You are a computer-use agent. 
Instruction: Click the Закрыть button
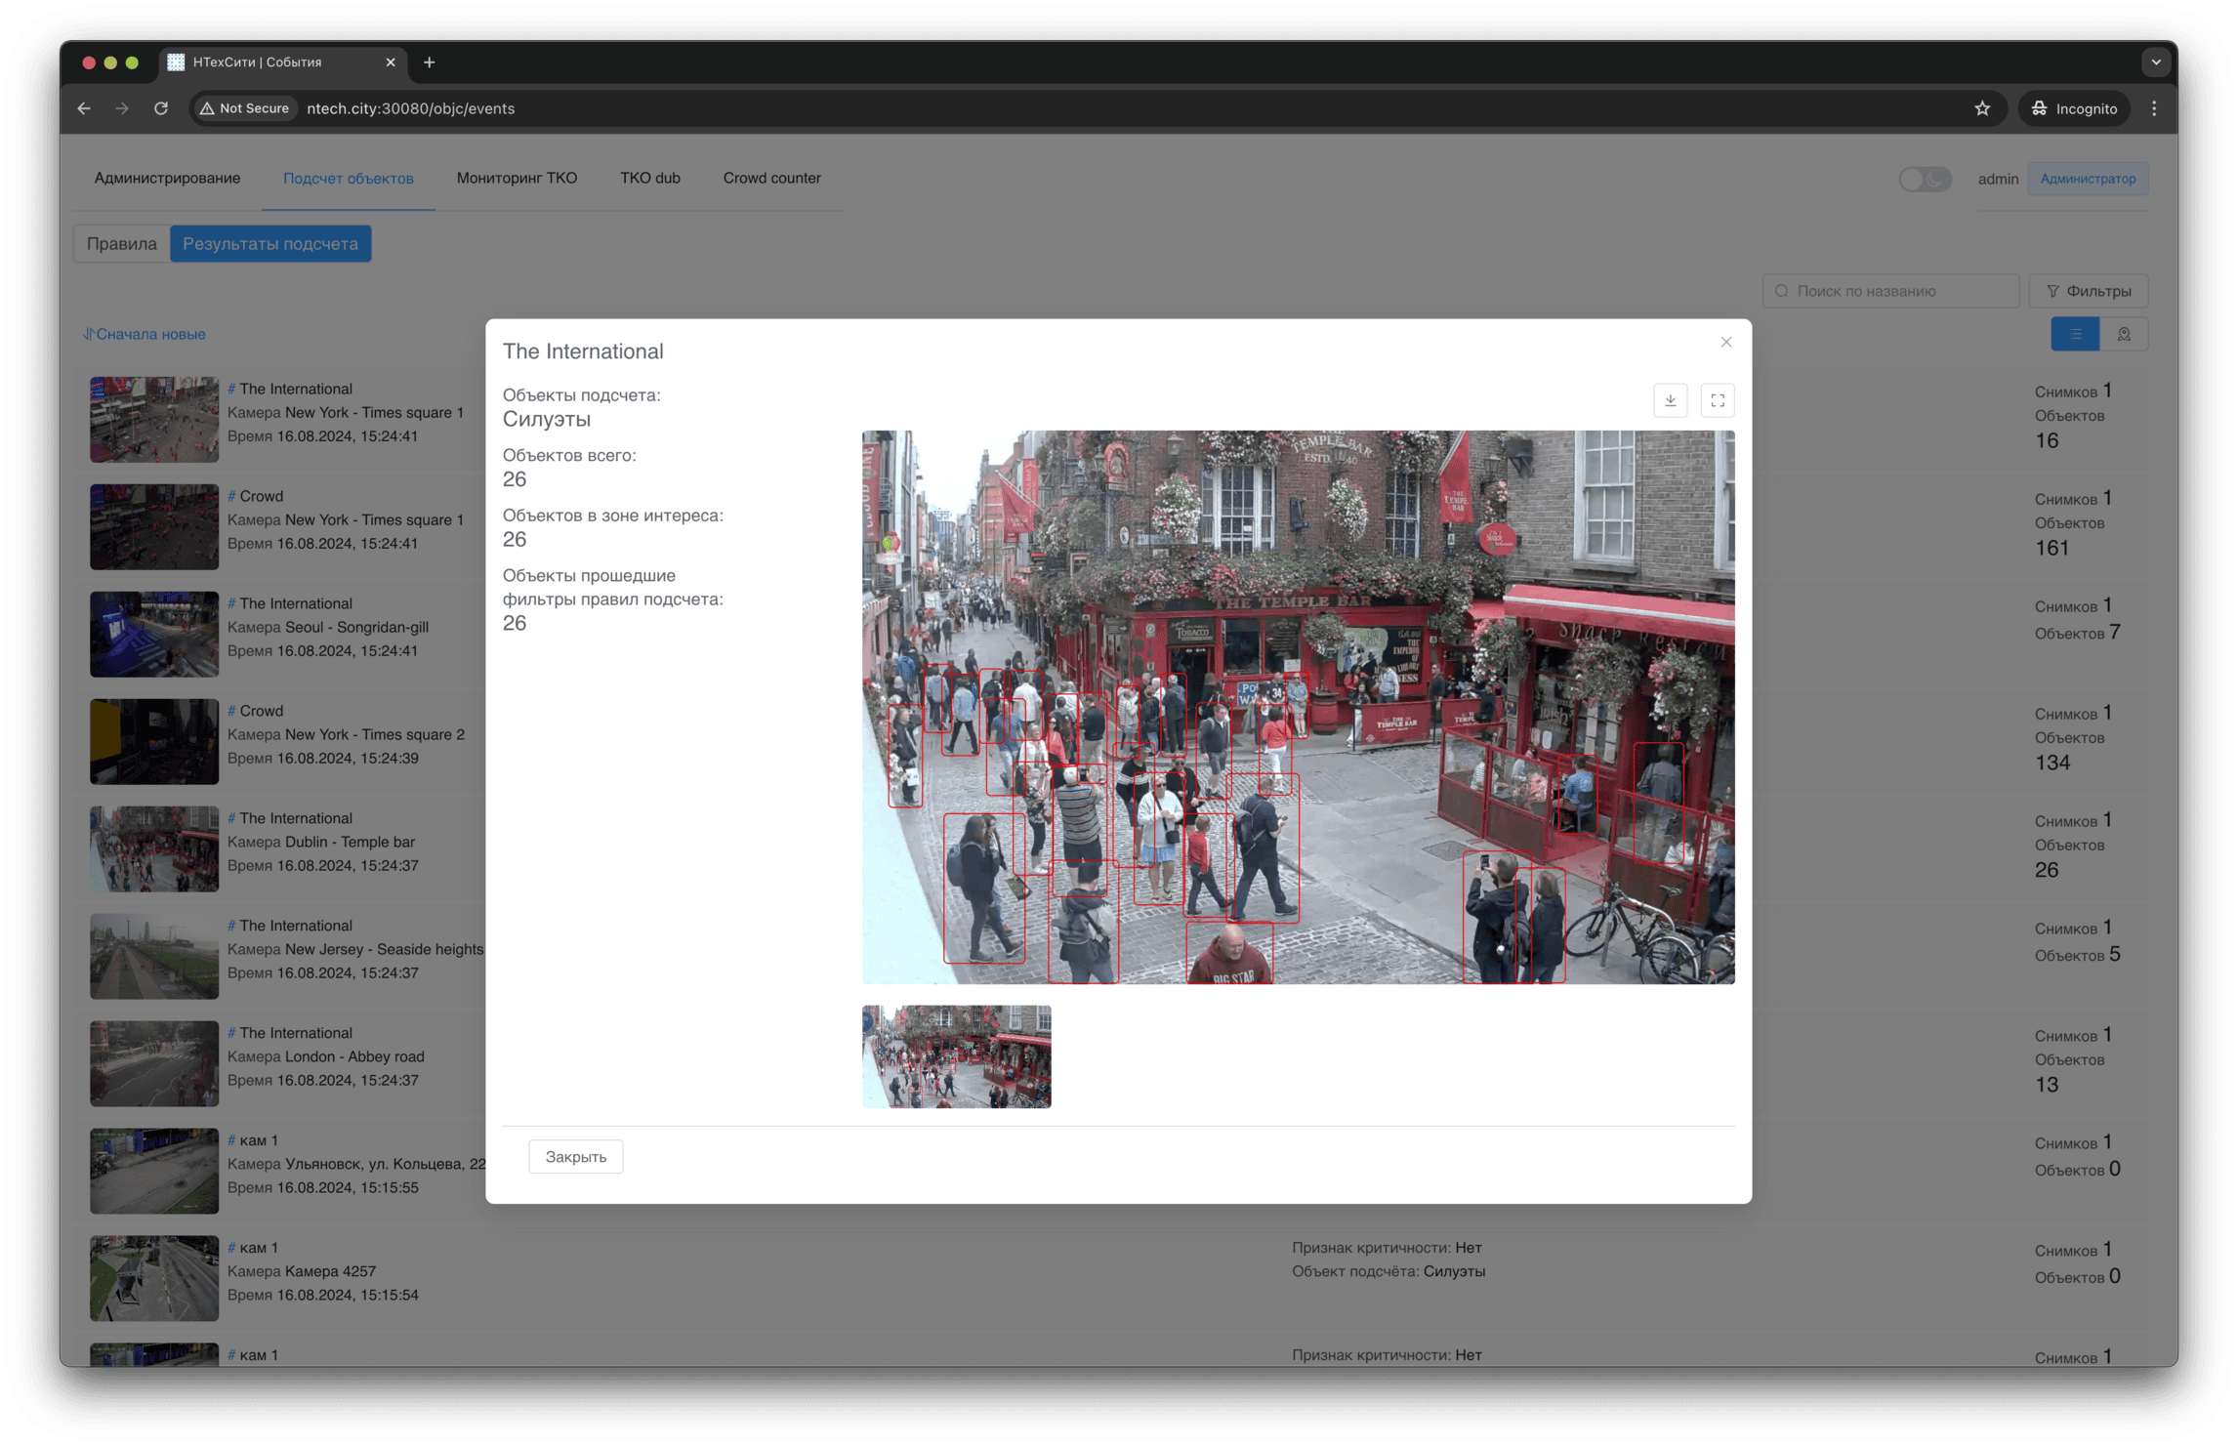[575, 1156]
